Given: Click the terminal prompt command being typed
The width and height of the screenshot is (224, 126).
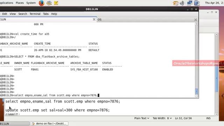Looking at the screenshot, I should (x=56, y=95).
